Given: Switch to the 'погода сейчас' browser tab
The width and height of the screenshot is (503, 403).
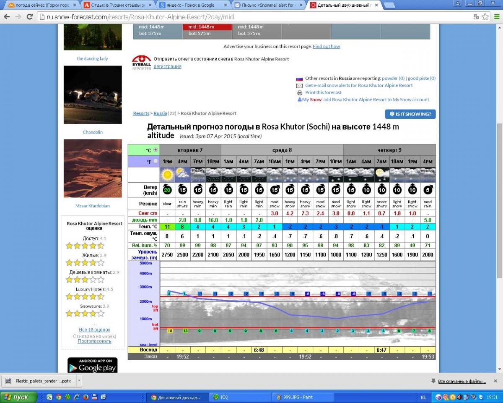Looking at the screenshot, I should [x=42, y=5].
